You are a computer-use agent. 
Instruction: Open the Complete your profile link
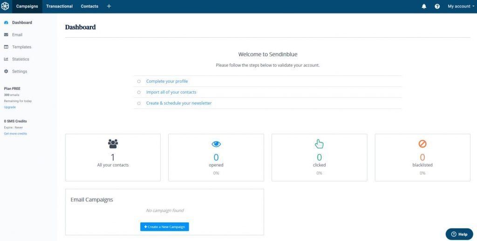click(x=167, y=81)
